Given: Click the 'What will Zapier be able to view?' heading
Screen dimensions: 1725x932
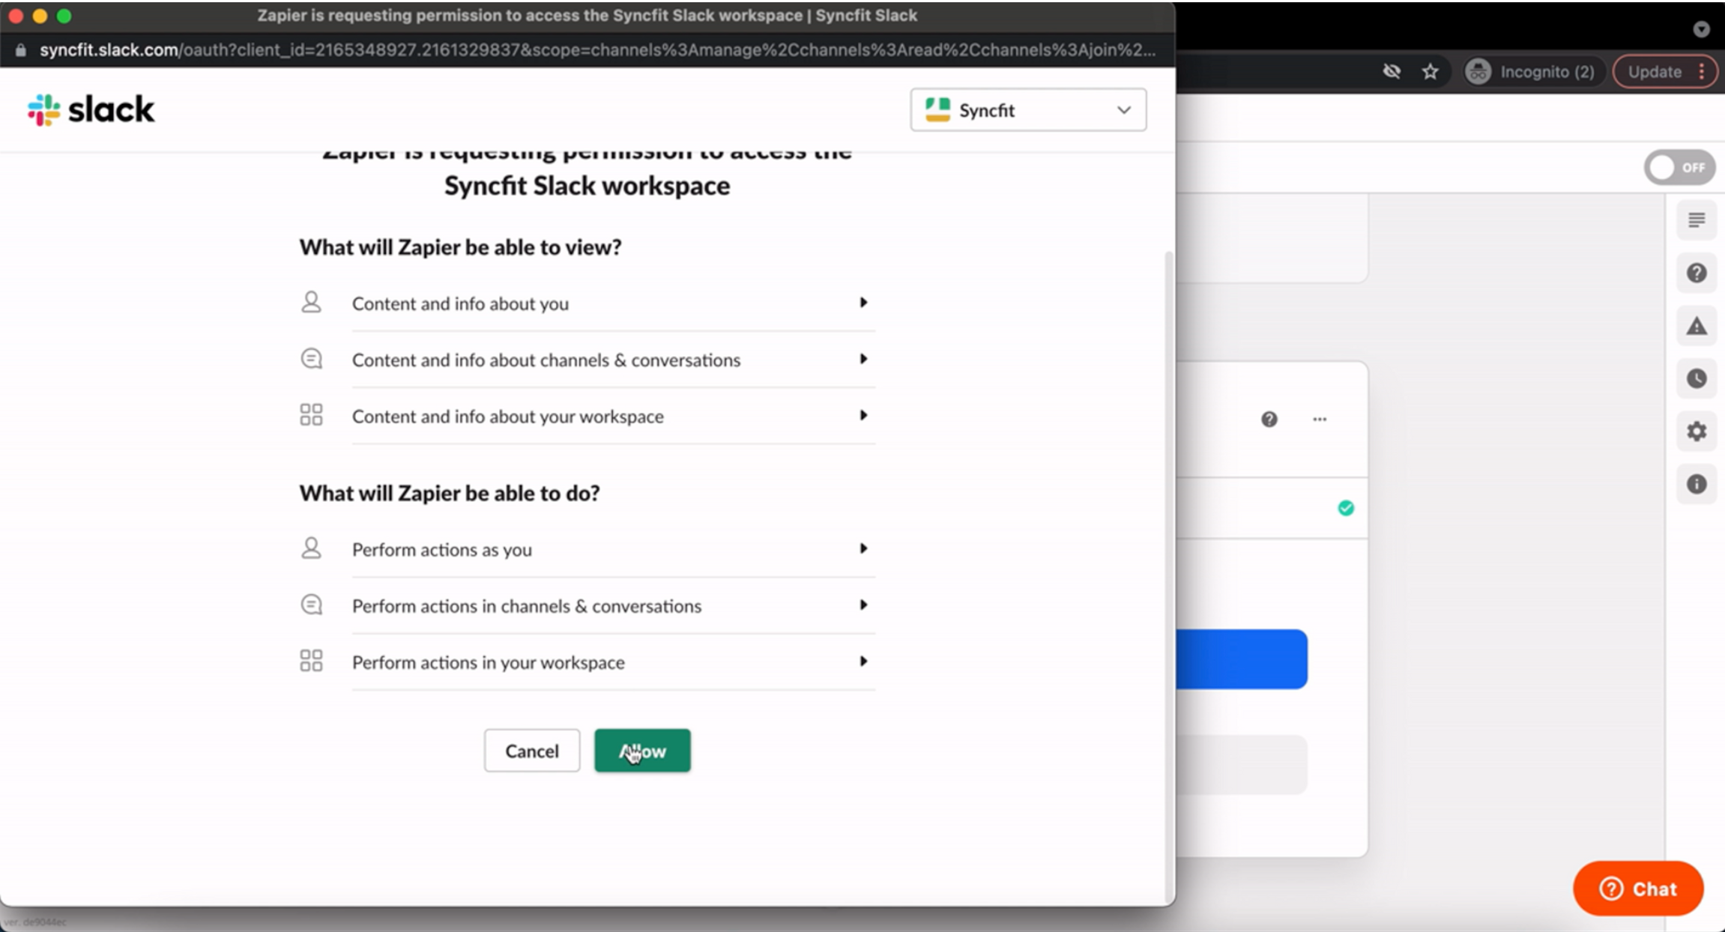Looking at the screenshot, I should pyautogui.click(x=460, y=247).
